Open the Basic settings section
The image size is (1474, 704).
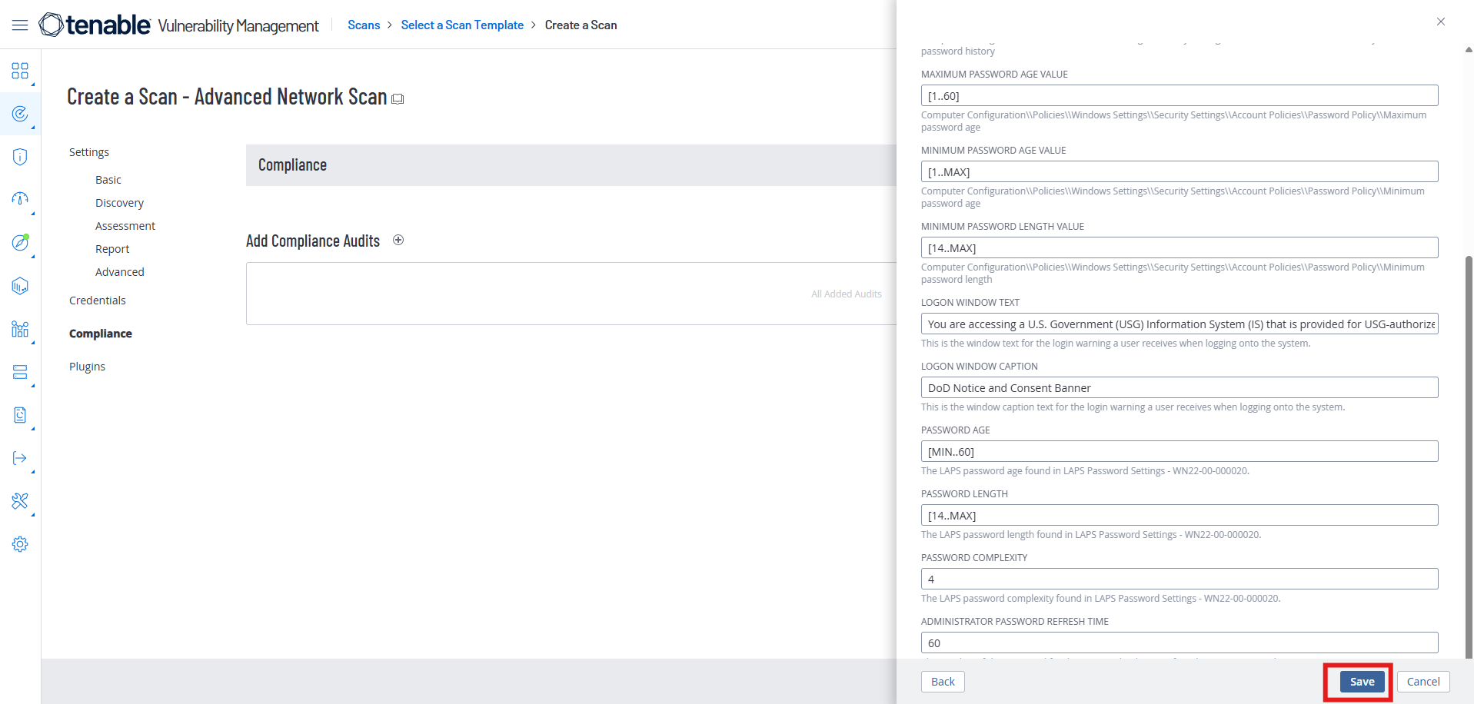108,180
